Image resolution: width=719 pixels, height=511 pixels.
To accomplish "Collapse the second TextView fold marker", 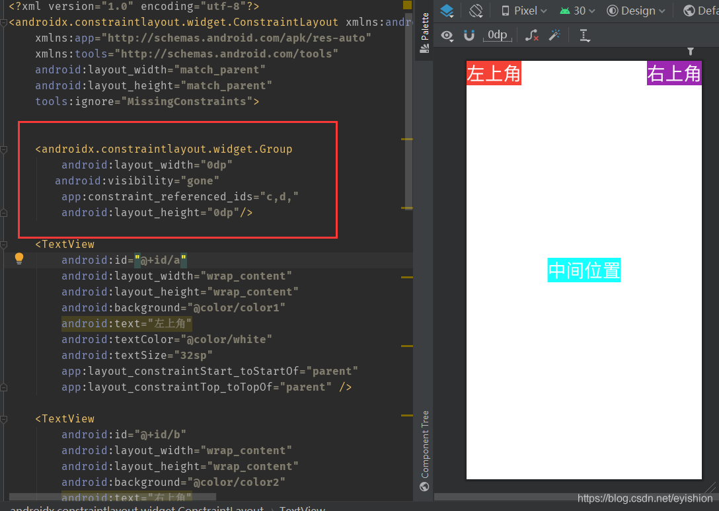I will click(x=4, y=419).
